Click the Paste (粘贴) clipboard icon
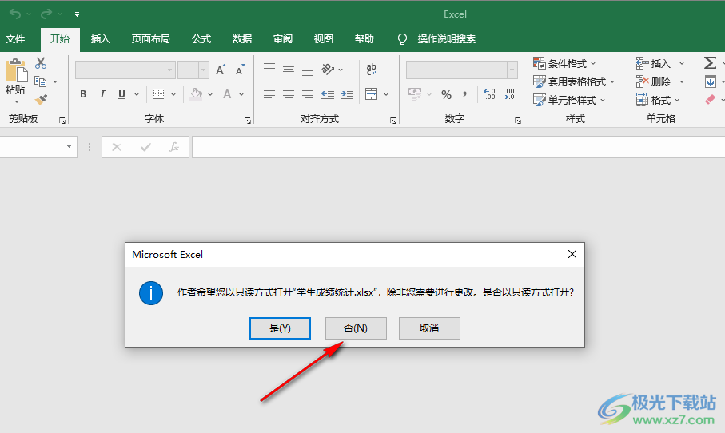725x433 pixels. [x=16, y=71]
